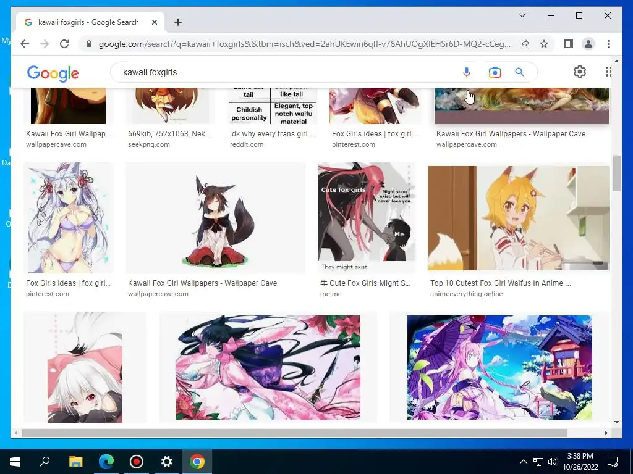The height and width of the screenshot is (474, 633).
Task: Reload the Google search page
Action: [64, 44]
